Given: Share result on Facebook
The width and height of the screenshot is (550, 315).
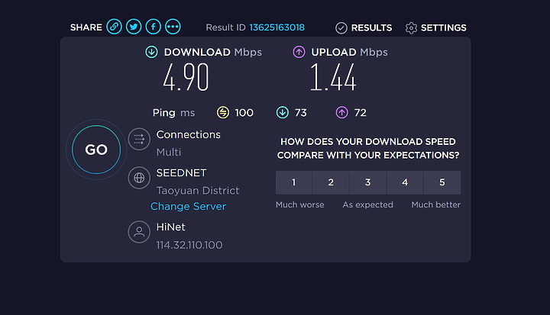Looking at the screenshot, I should [154, 27].
